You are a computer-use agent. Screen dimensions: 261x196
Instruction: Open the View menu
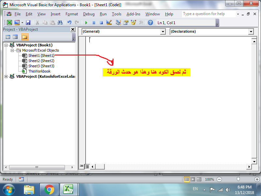point(41,14)
